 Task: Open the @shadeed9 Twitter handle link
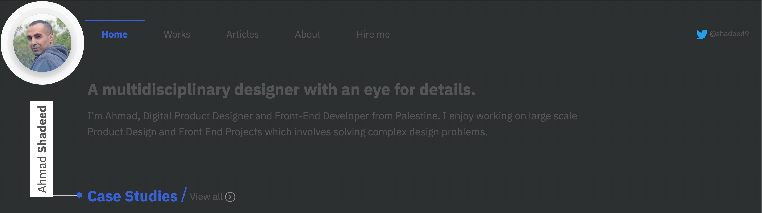pyautogui.click(x=729, y=34)
